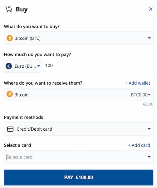
Task: Open the Credit/Debit card payment dropdown arrow
Action: pos(149,129)
